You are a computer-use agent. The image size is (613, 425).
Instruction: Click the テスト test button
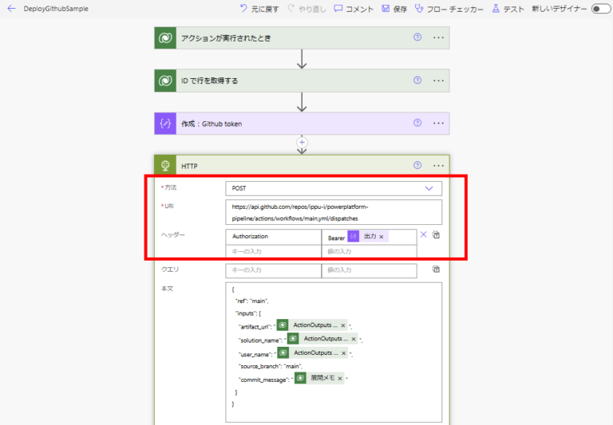pyautogui.click(x=507, y=9)
